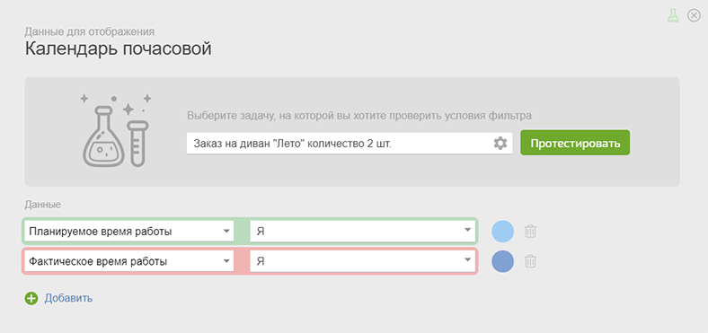Viewport: 708px width, 333px height.
Task: Click the Календарь почасовой heading
Action: pyautogui.click(x=118, y=48)
